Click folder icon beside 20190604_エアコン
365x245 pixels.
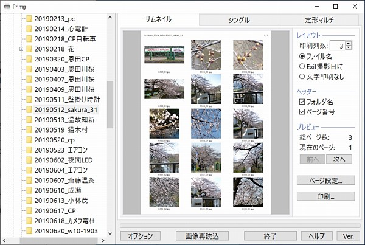(x=29, y=170)
